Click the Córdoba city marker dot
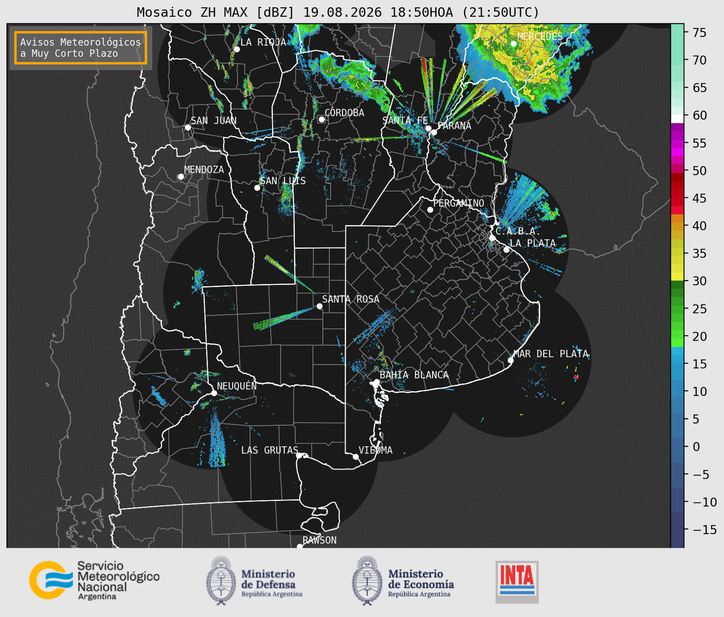 (x=321, y=119)
